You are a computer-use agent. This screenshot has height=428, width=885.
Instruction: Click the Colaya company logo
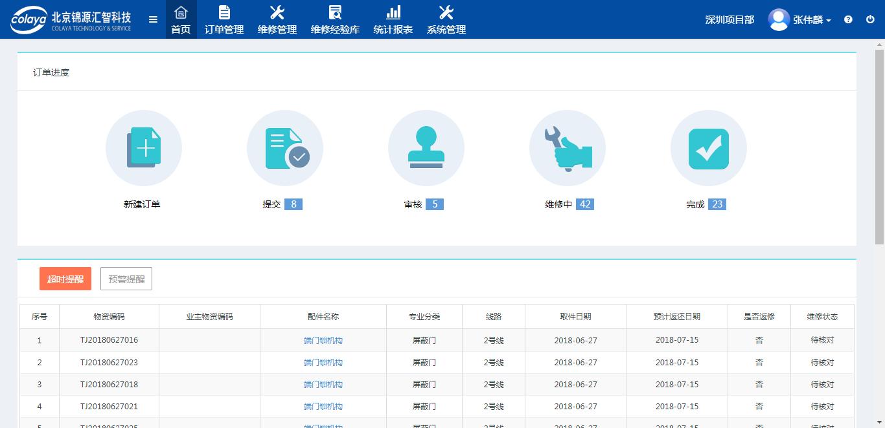[71, 19]
